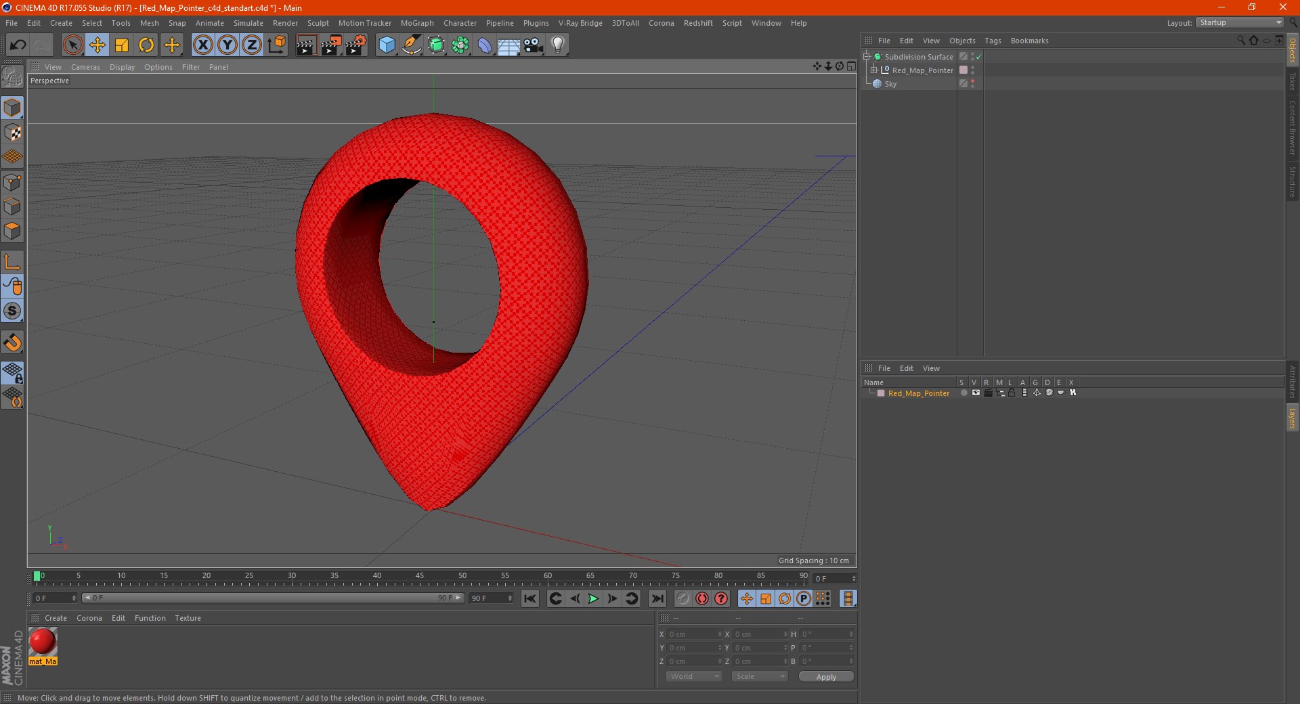This screenshot has height=704, width=1300.
Task: Open the Layout Startup dropdown
Action: point(1240,22)
